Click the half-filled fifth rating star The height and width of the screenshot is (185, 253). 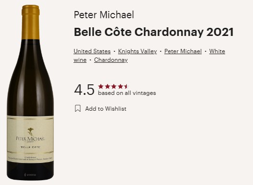tap(126, 87)
